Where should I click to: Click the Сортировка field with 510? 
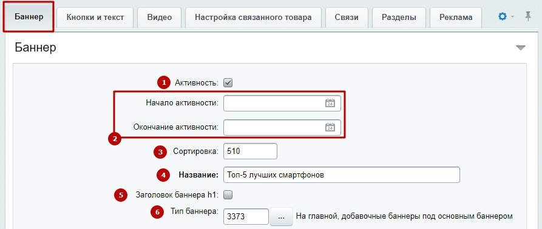[x=250, y=151]
